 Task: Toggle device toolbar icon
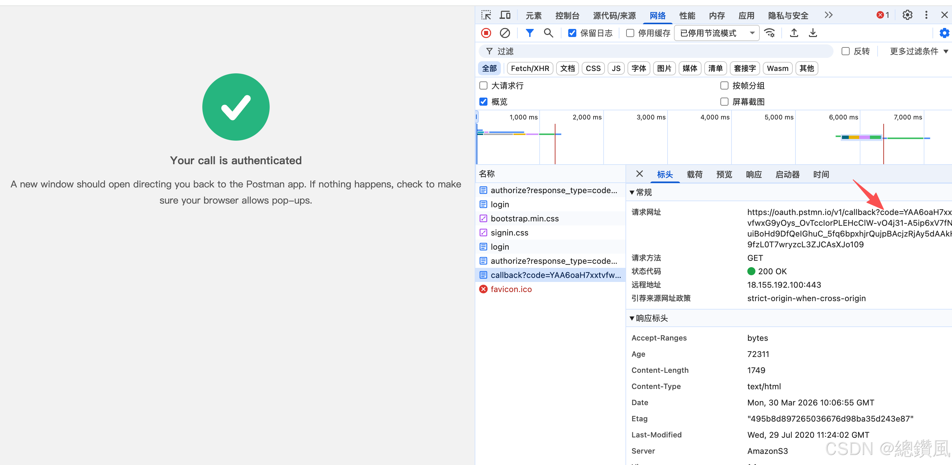tap(505, 15)
